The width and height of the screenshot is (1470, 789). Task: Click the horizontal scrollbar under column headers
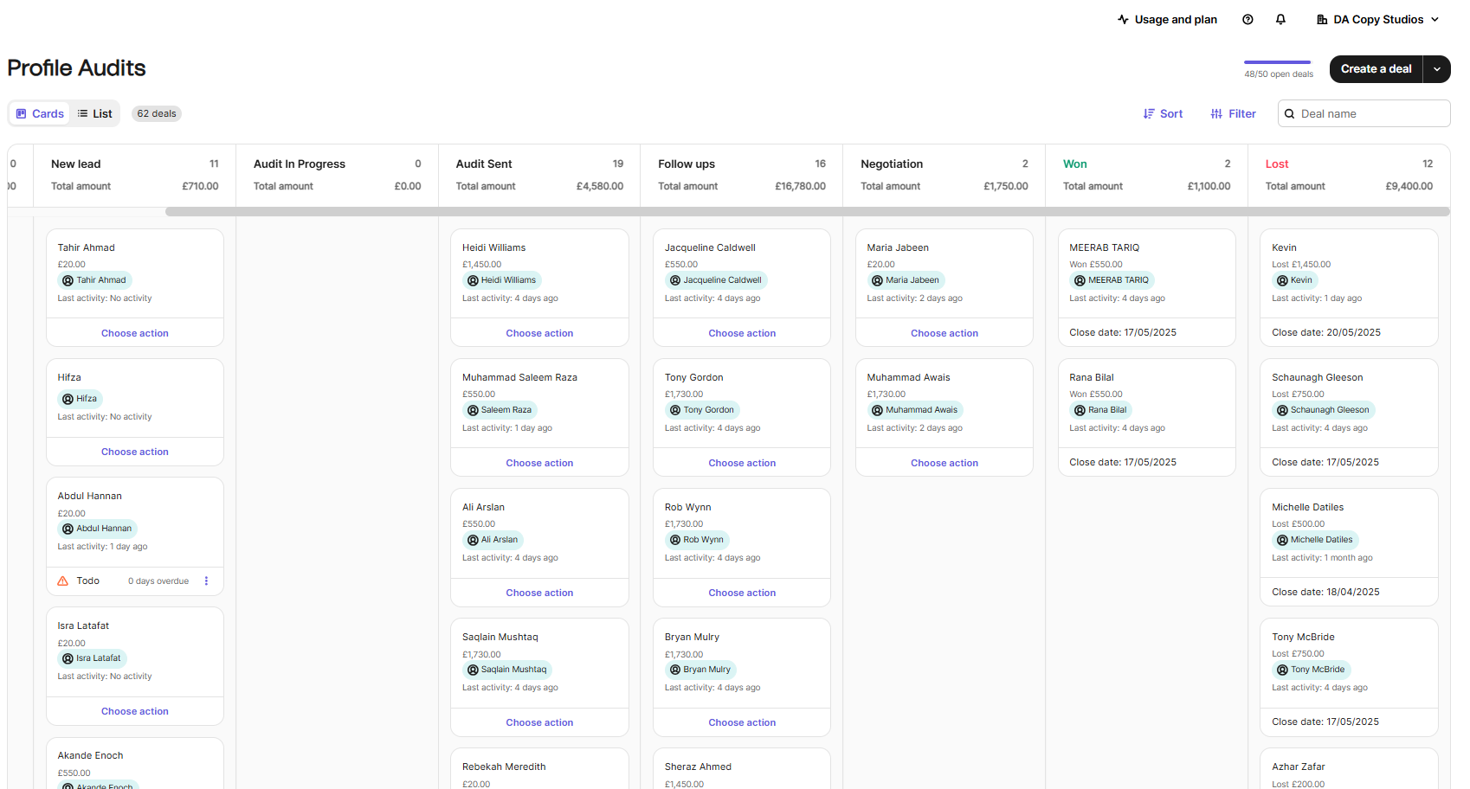[x=807, y=212]
